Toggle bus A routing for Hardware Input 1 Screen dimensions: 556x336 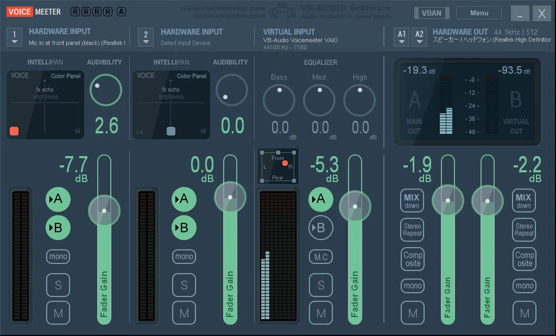pos(58,199)
